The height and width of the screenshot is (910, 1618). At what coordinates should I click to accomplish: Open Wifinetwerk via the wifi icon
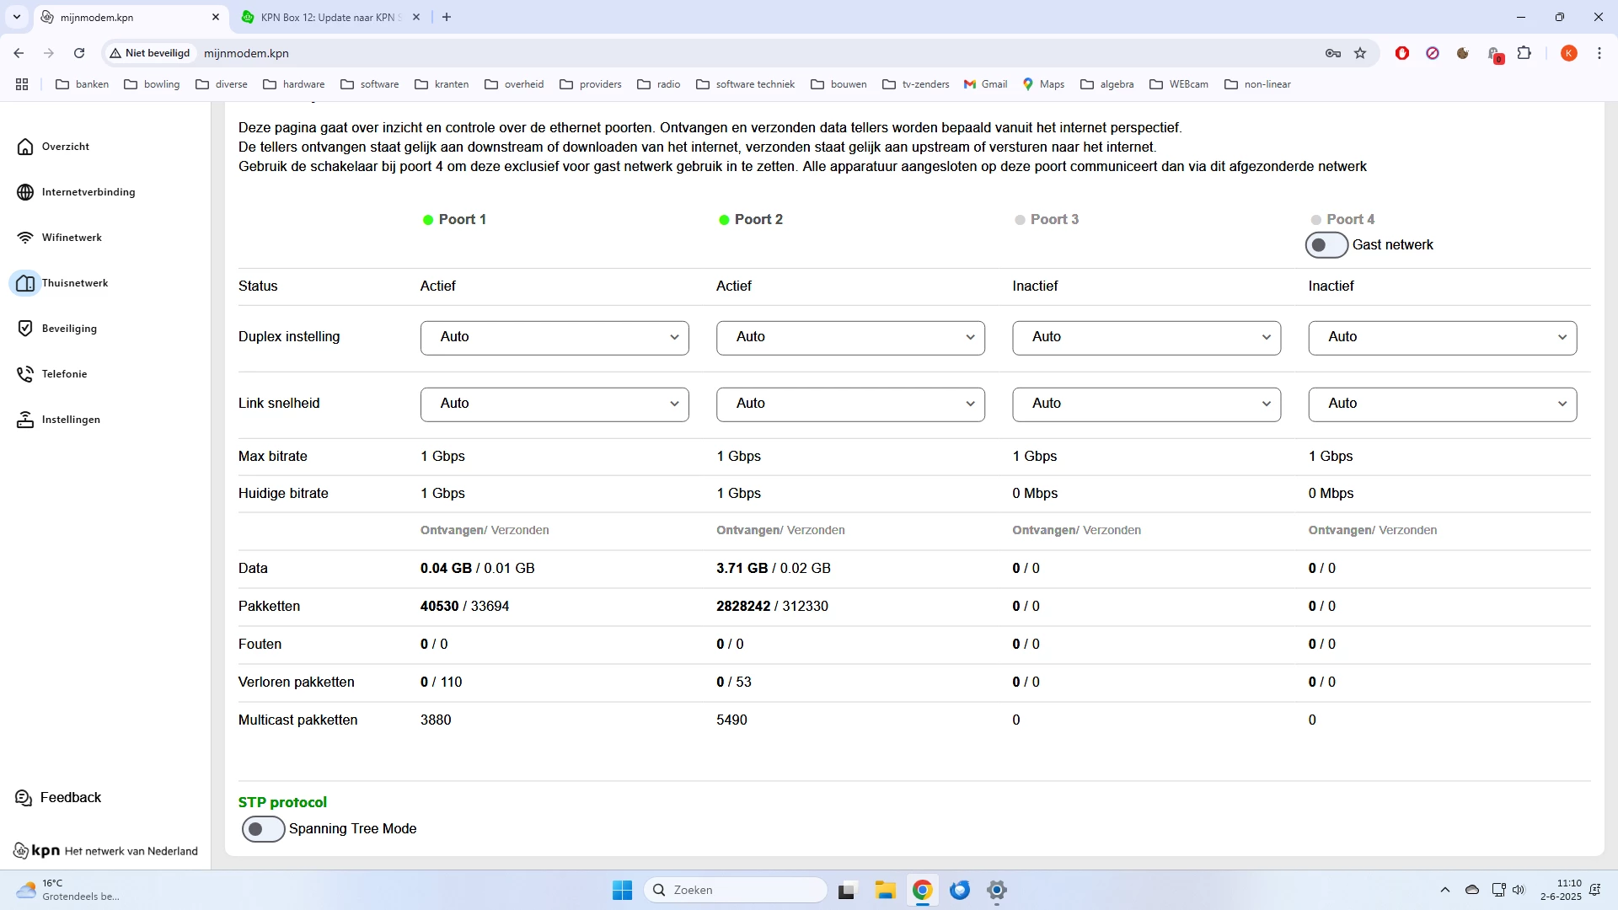click(x=25, y=238)
